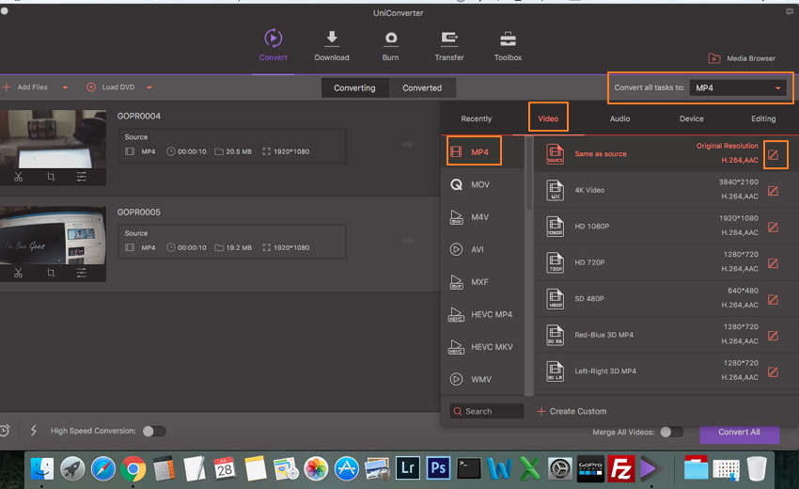Open effect settings for GOPR0005
Viewport: 799px width, 489px height.
(82, 273)
